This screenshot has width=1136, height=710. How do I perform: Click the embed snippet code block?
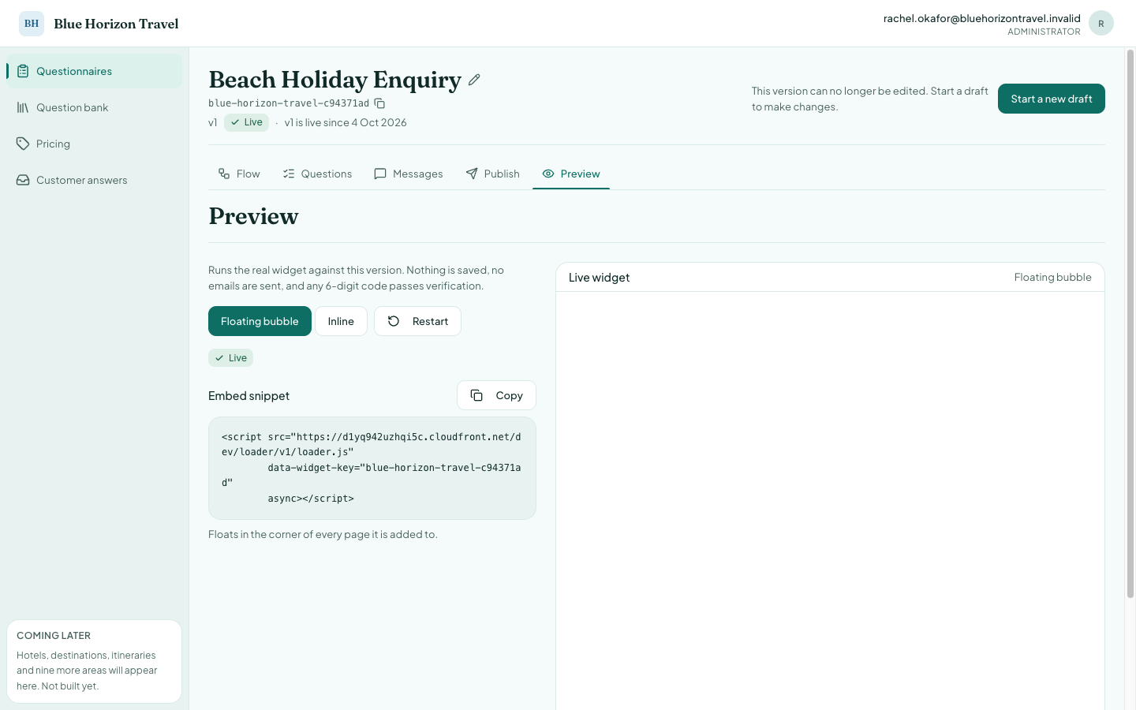(x=372, y=468)
